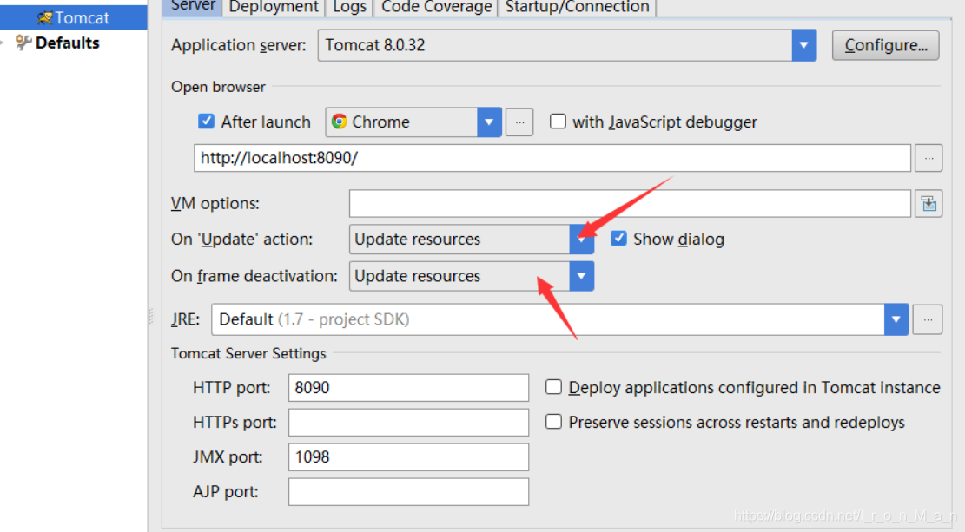Switch to the Deployment tab

(274, 7)
